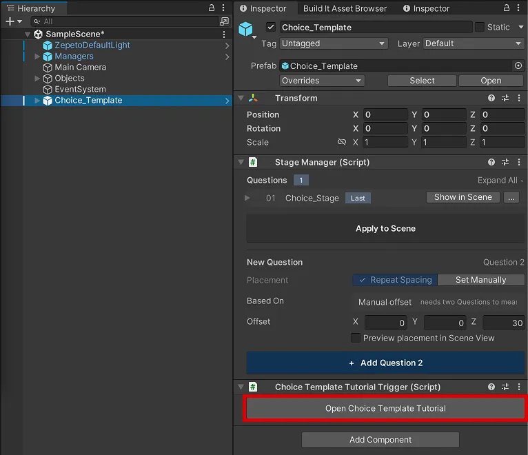Image resolution: width=528 pixels, height=455 pixels.
Task: Click Show in Scene button
Action: tap(463, 197)
